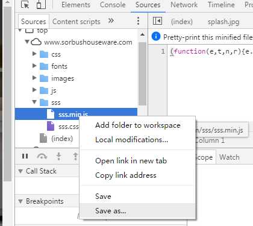Viewport: 253px width, 226px height.
Task: Collapse the www.sorbushouseware.com domain node
Action: (27, 42)
